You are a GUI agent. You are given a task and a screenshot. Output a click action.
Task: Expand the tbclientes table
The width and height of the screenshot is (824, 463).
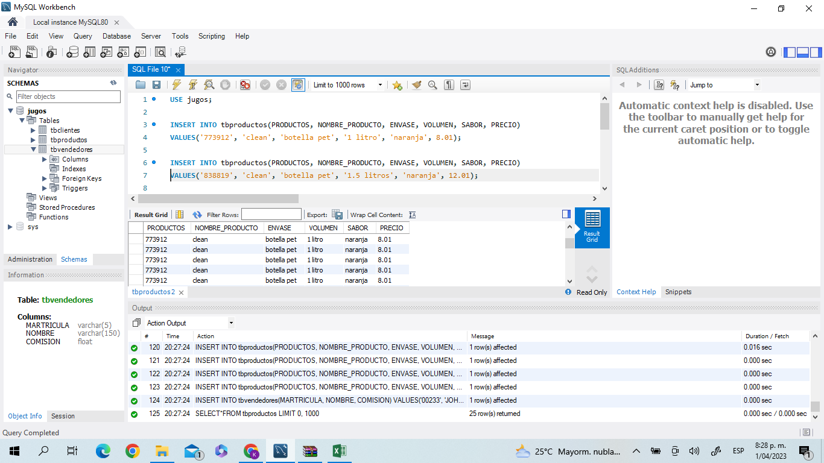pyautogui.click(x=33, y=130)
